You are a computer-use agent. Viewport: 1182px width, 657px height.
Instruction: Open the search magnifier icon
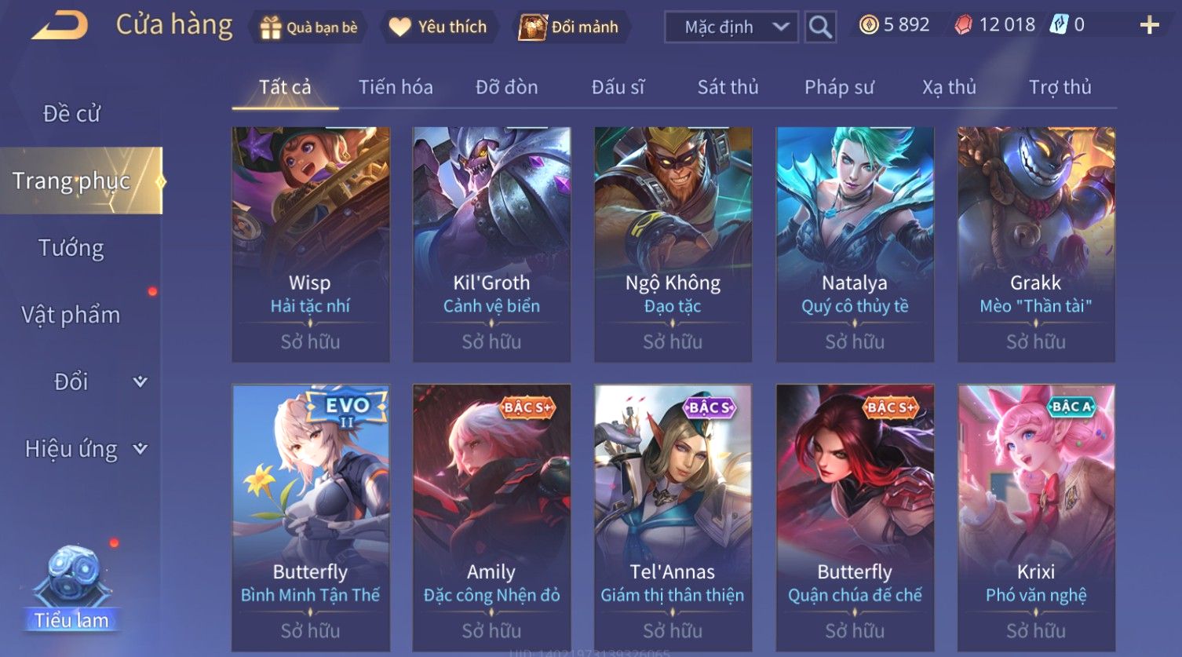[x=820, y=27]
